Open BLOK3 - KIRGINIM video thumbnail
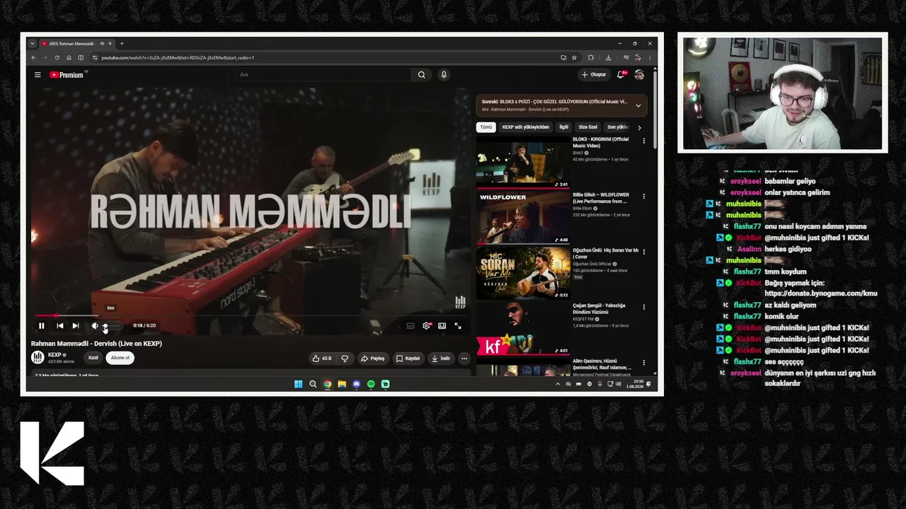Screen dimensions: 906x509 click(523, 162)
